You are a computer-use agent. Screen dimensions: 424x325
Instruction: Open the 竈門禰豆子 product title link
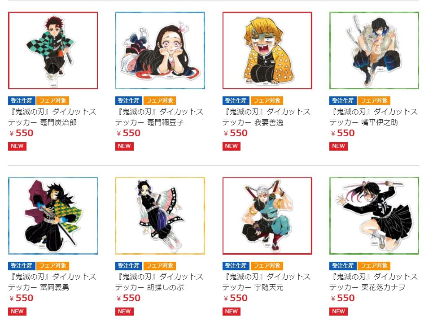[x=160, y=117]
